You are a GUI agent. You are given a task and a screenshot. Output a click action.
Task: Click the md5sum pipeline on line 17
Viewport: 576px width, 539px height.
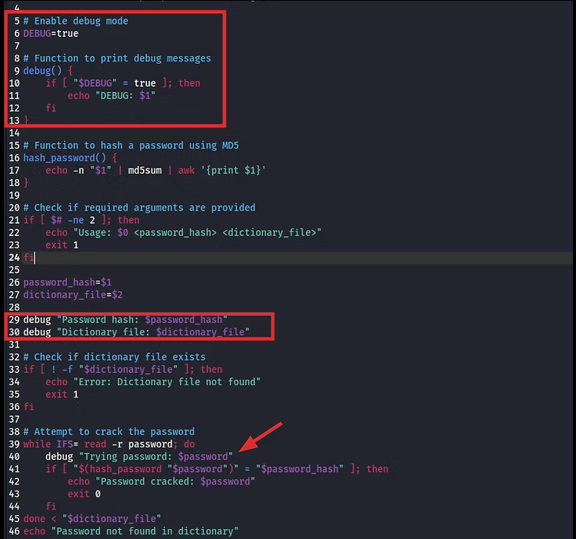[155, 171]
